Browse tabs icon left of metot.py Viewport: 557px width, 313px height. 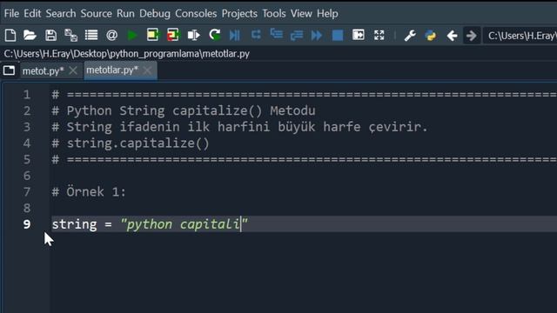pyautogui.click(x=10, y=70)
